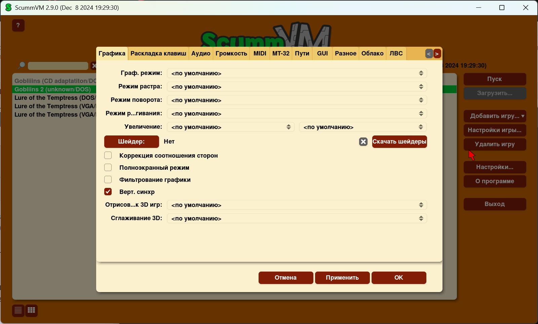Disable the vertical sync checkbox
538x324 pixels.
[x=108, y=192]
